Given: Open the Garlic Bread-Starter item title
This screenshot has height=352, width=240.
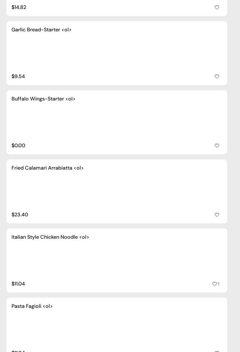Looking at the screenshot, I should tap(41, 30).
